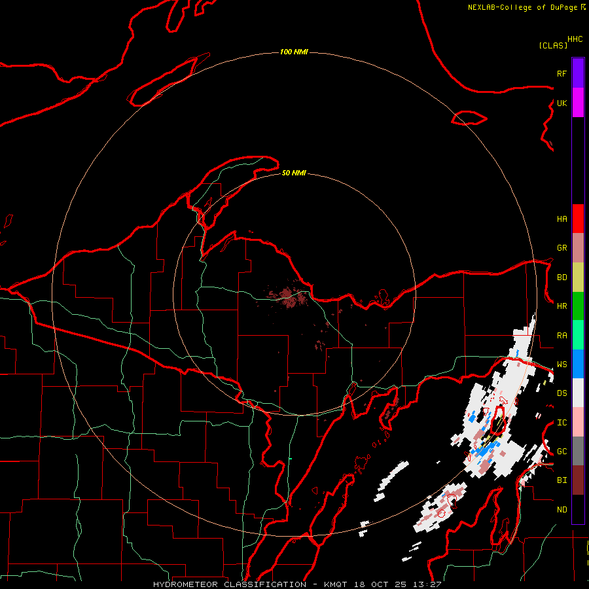Screen dimensions: 589x589
Task: Click the DS white legend swatch
Action: point(578,393)
